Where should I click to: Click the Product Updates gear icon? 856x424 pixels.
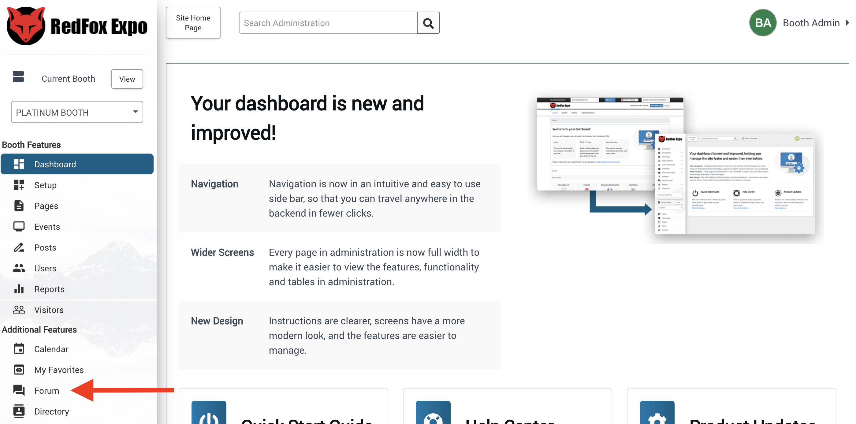[657, 412]
